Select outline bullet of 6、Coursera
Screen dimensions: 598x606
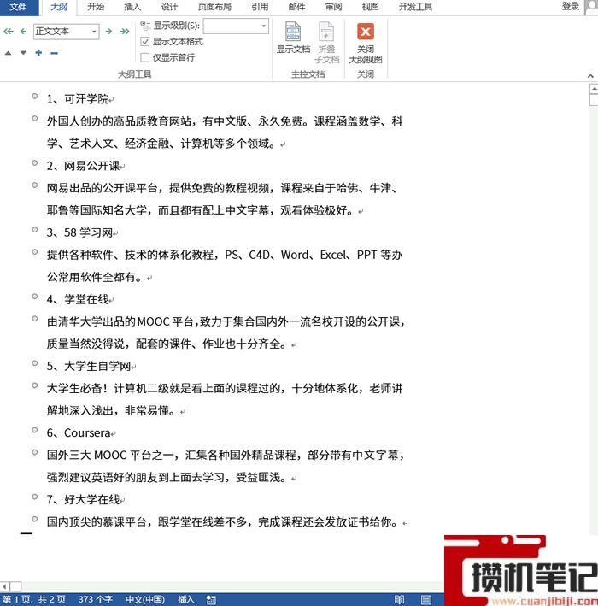(x=35, y=430)
